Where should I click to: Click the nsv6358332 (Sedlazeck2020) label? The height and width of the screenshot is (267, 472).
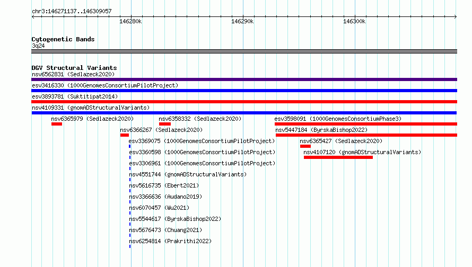[200, 119]
